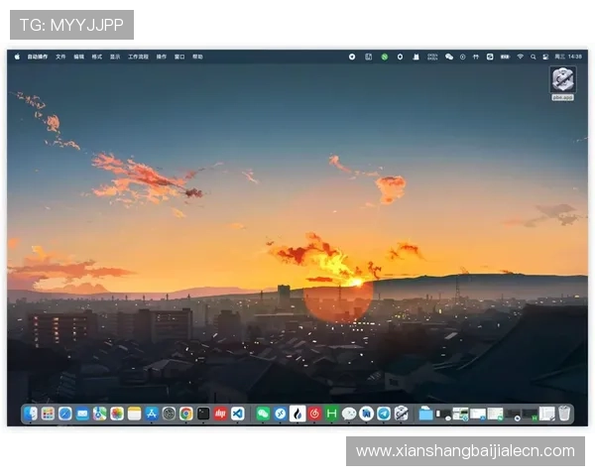
Task: Open the Automator app file on desktop
Action: click(x=562, y=81)
